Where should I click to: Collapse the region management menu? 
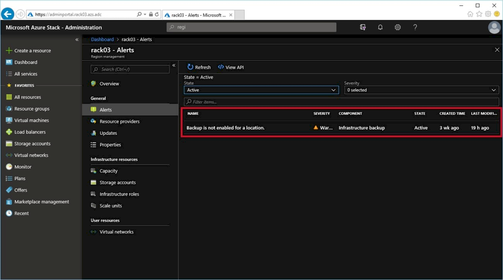pyautogui.click(x=174, y=65)
